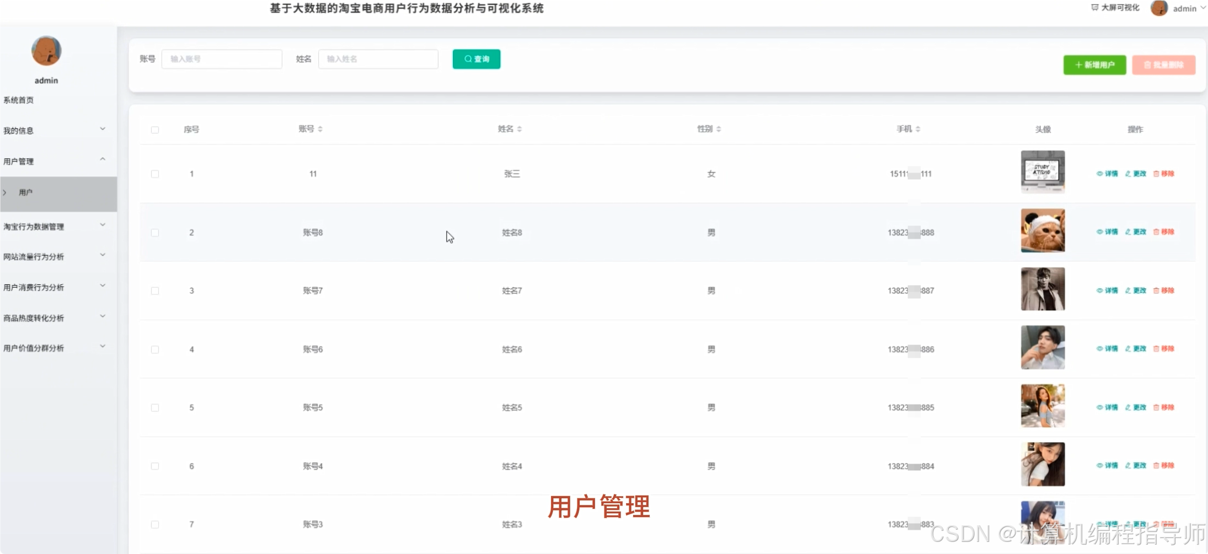Edit 账号7 via 更改

point(1136,291)
